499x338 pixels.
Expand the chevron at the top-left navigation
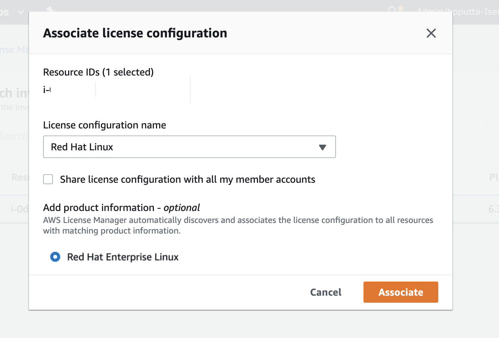[x=21, y=12]
